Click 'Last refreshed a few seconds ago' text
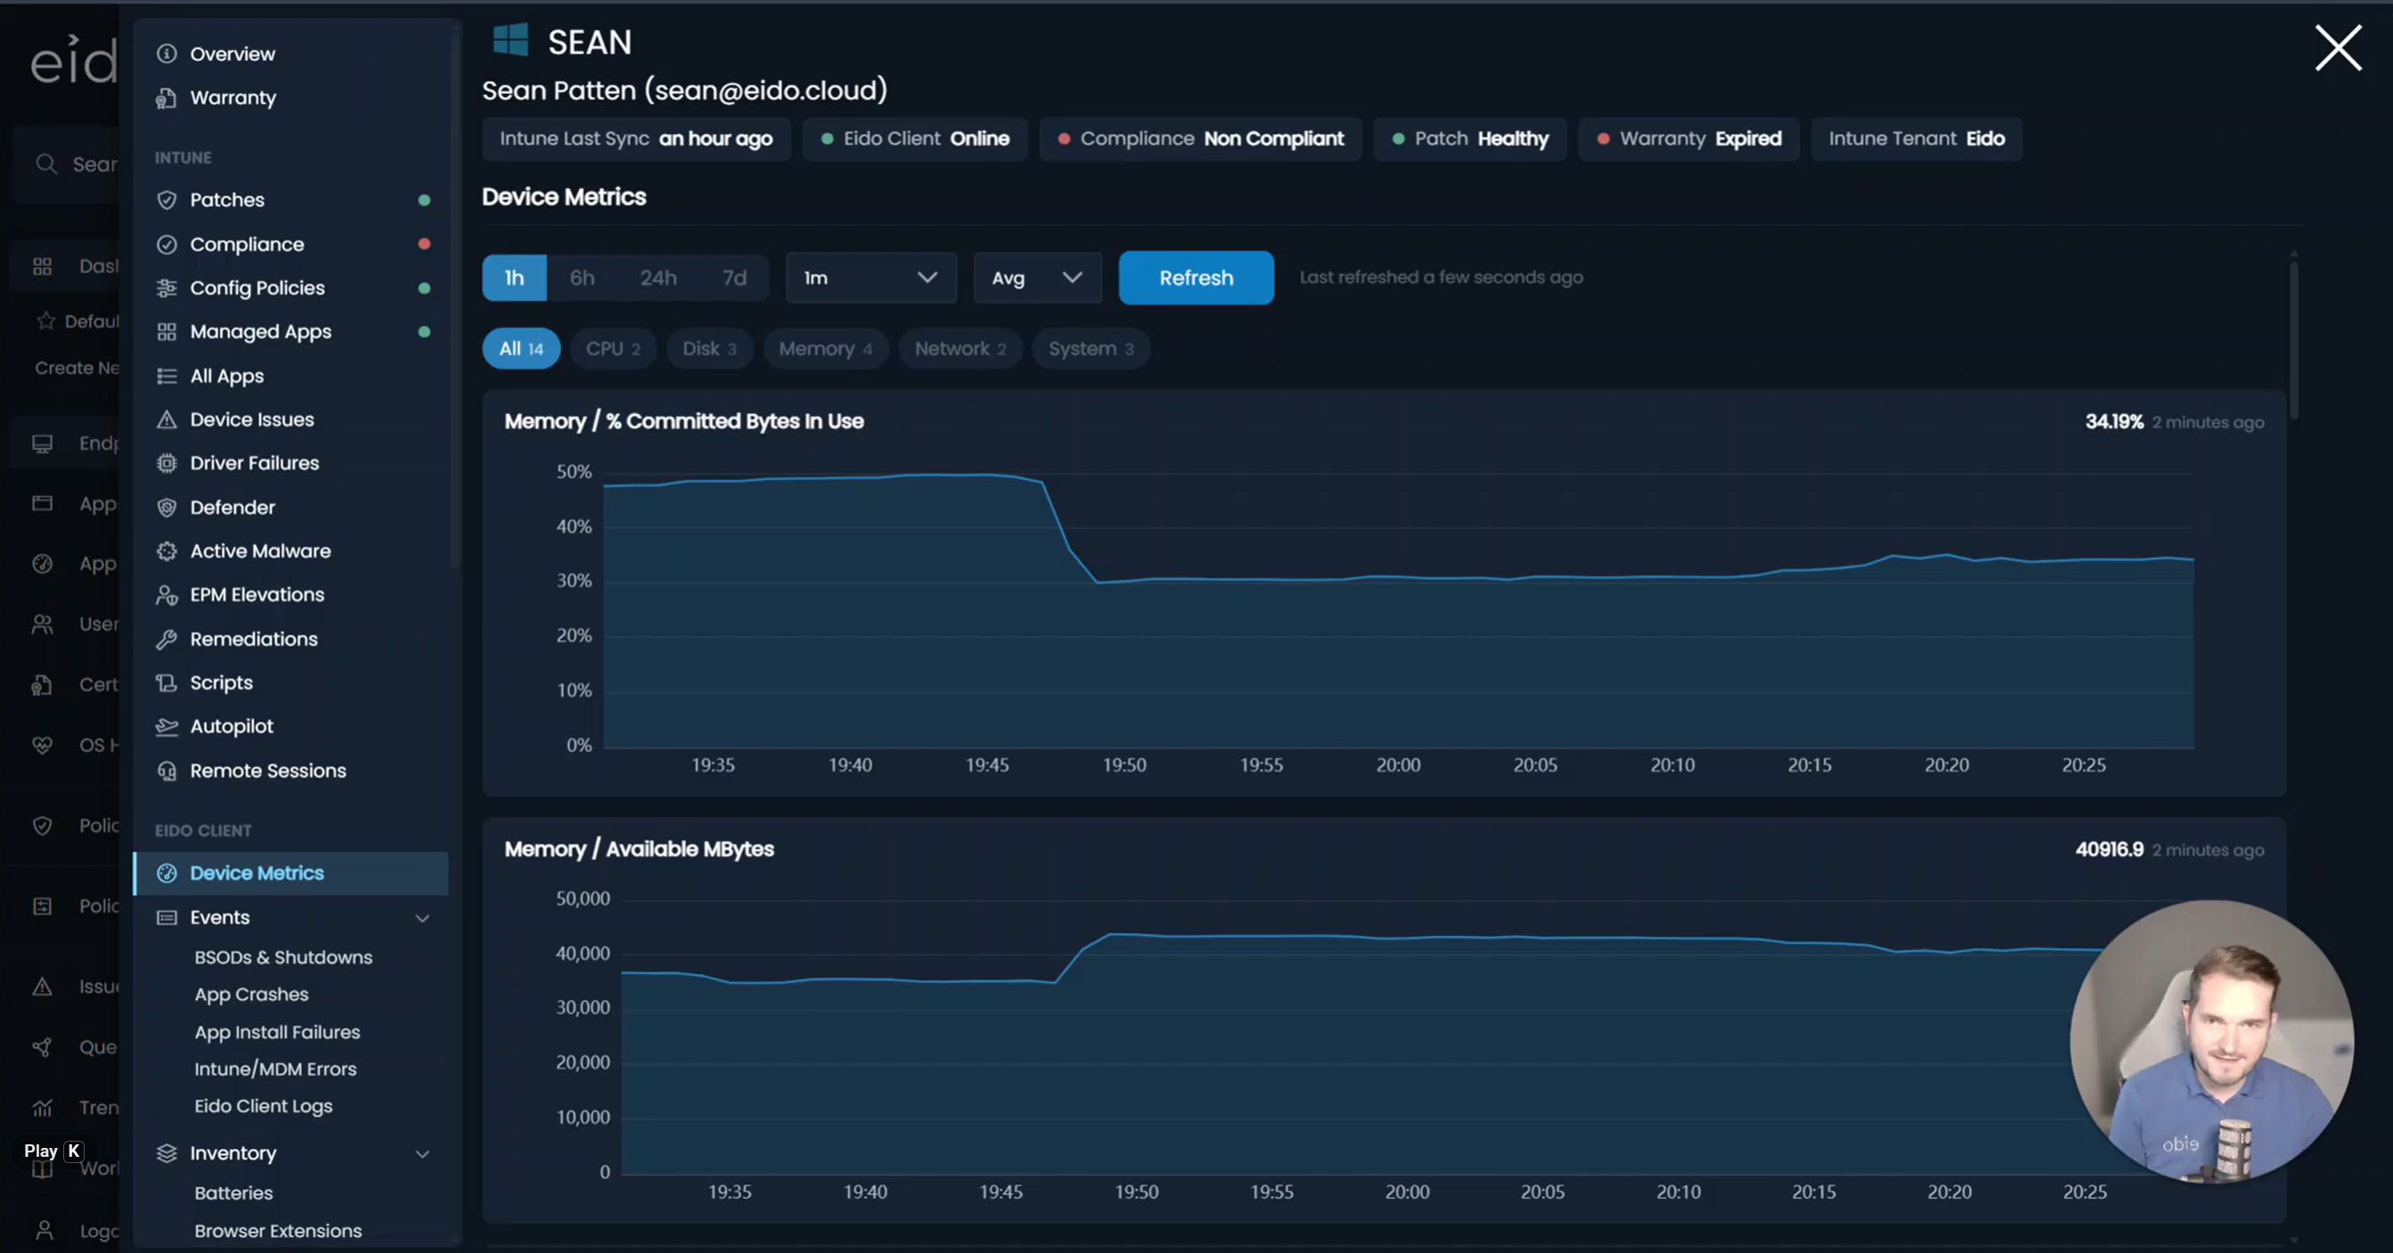This screenshot has width=2393, height=1253. [1441, 278]
